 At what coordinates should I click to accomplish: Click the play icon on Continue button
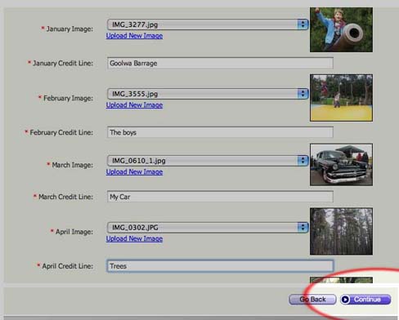(345, 300)
